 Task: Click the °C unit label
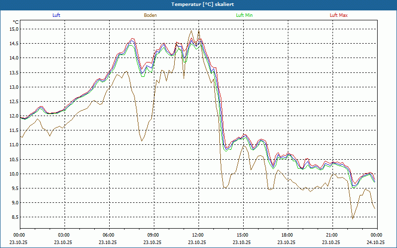[16, 22]
